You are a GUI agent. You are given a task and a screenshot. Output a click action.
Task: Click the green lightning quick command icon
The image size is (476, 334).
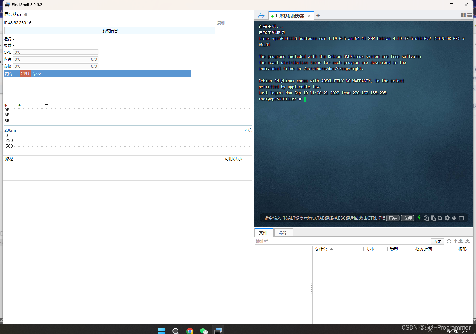point(419,218)
